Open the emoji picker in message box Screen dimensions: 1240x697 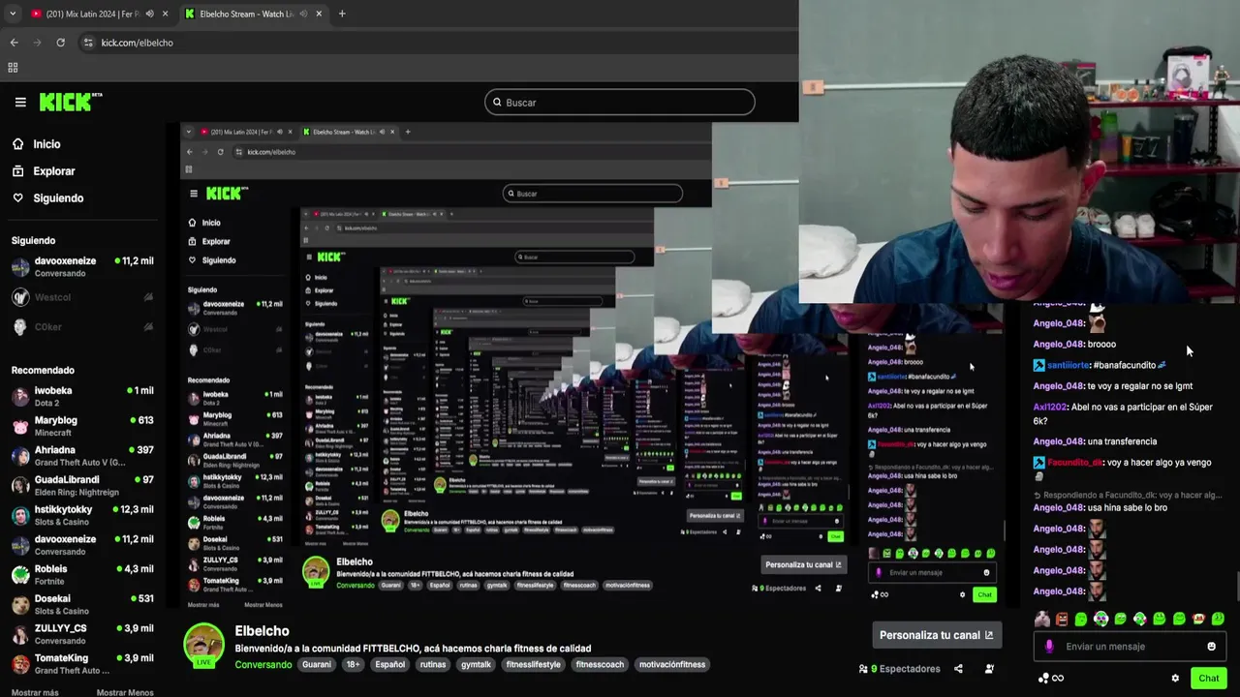[1211, 647]
